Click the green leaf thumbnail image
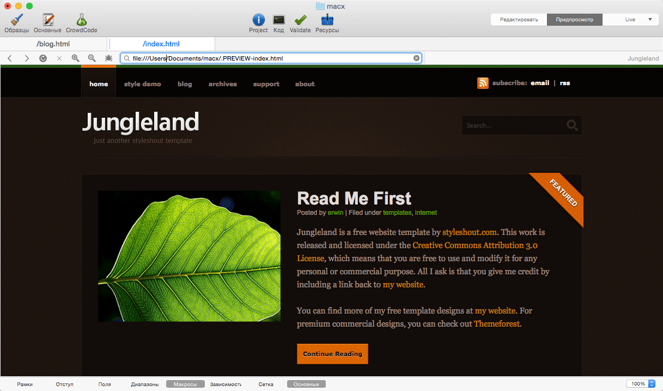Image resolution: width=663 pixels, height=391 pixels. [189, 256]
